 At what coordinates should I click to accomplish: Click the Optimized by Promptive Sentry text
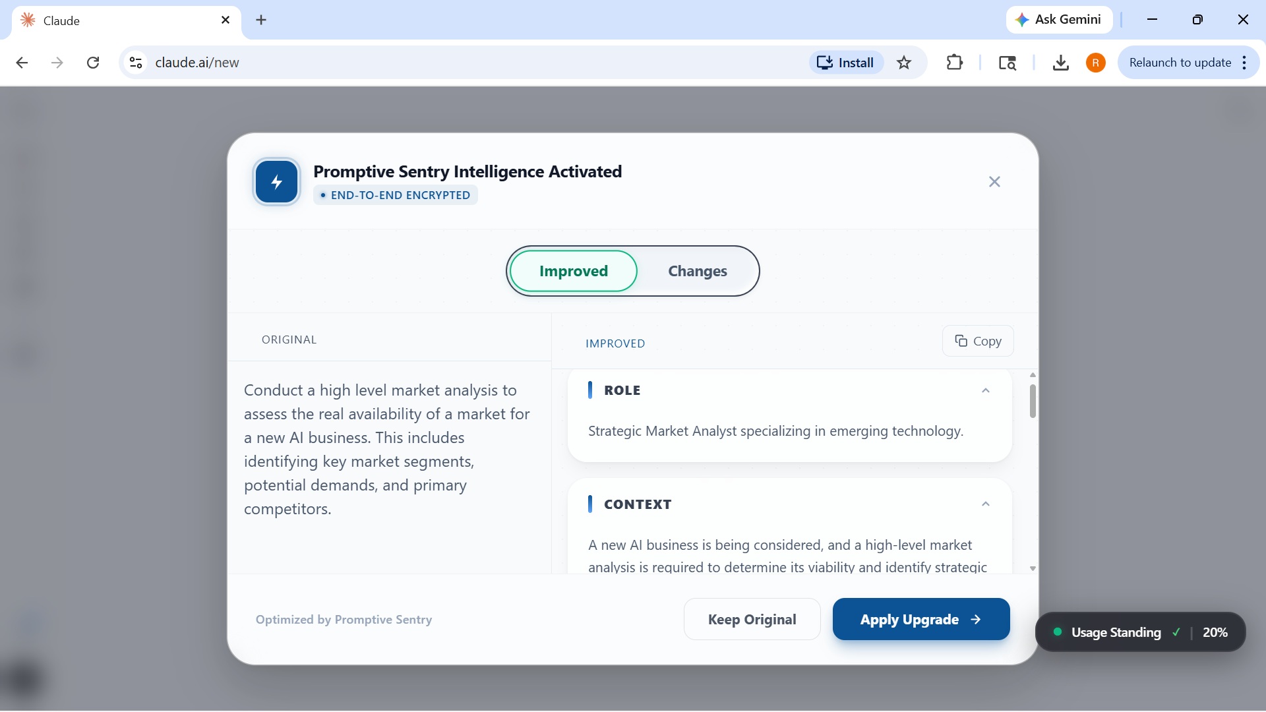tap(344, 620)
